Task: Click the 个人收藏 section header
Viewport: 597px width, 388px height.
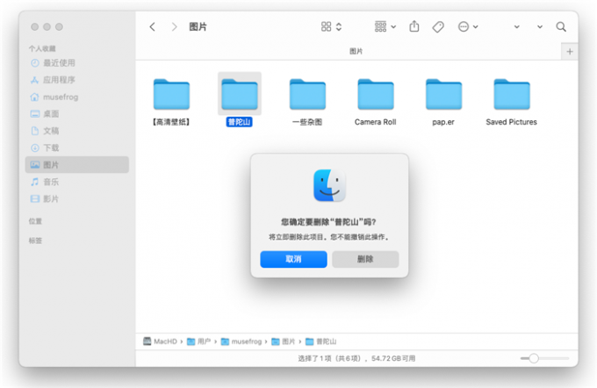Action: coord(42,49)
